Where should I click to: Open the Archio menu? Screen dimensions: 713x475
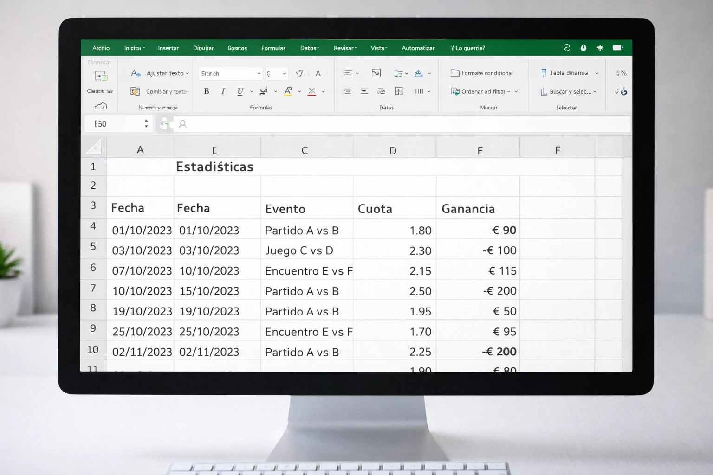point(101,48)
